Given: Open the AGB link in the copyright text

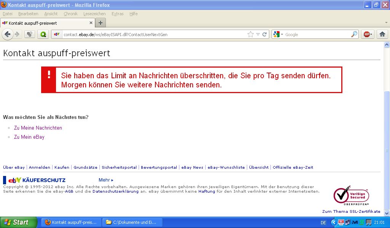Looking at the screenshot, I should 69,192.
